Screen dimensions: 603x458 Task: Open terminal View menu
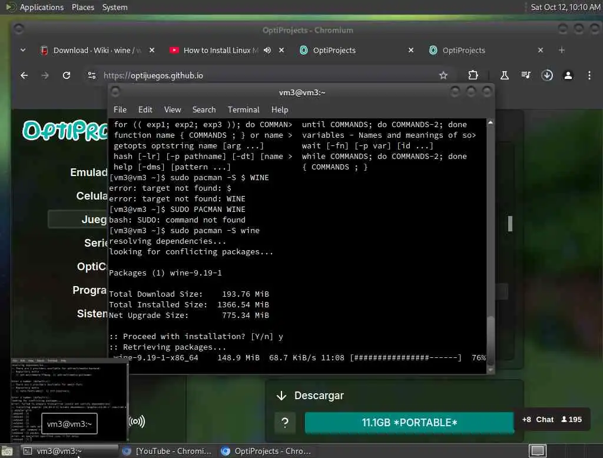[x=173, y=109]
